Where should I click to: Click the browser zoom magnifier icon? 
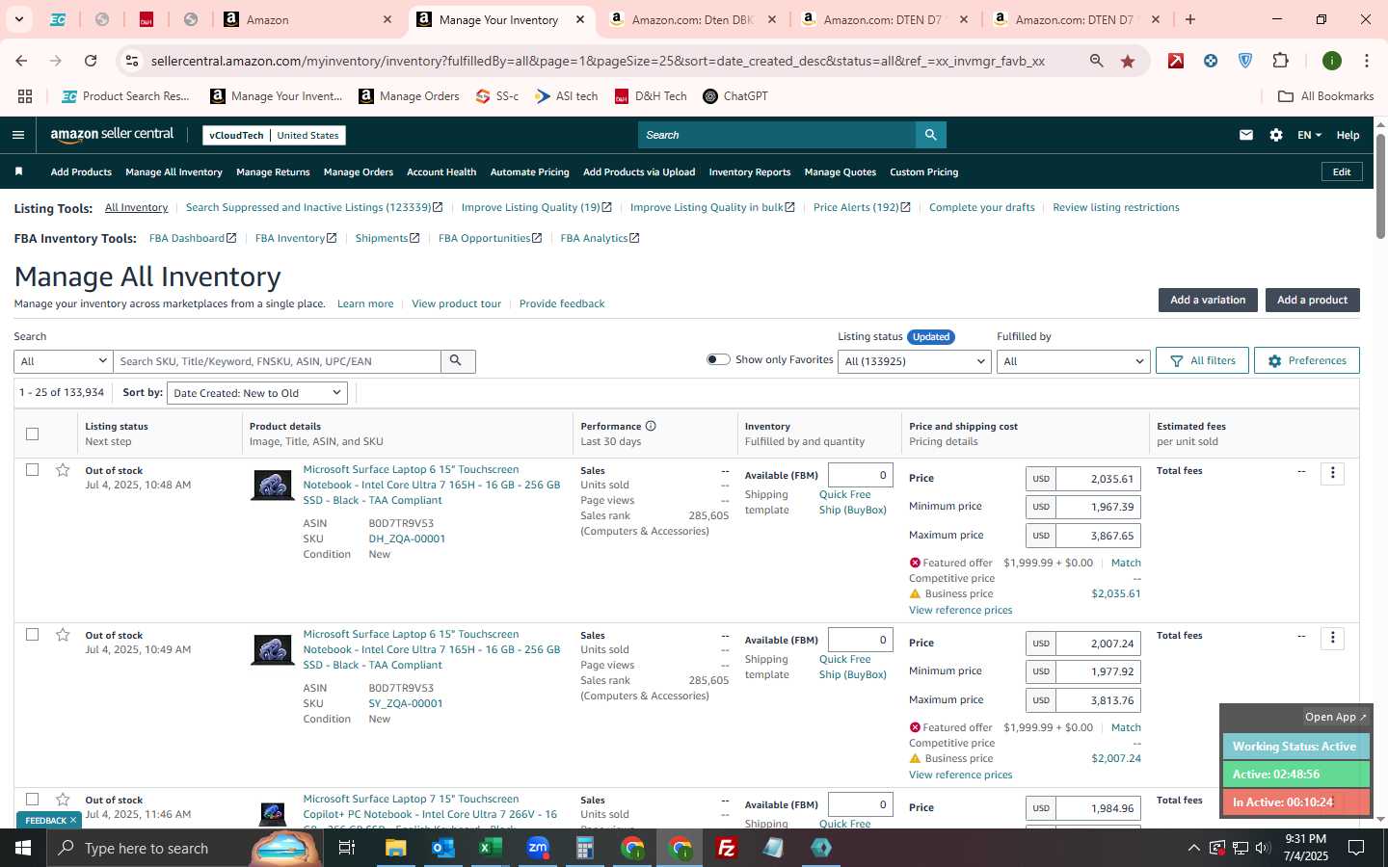click(x=1097, y=61)
